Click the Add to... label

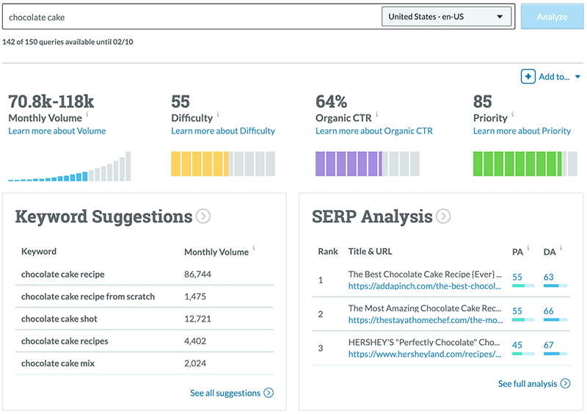pyautogui.click(x=554, y=77)
